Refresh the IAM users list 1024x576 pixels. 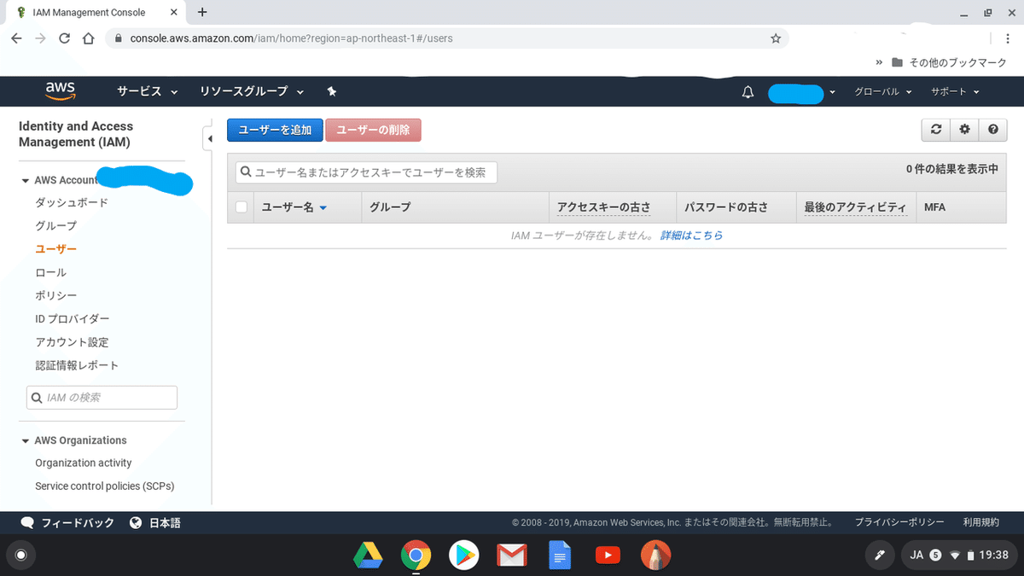pos(936,130)
